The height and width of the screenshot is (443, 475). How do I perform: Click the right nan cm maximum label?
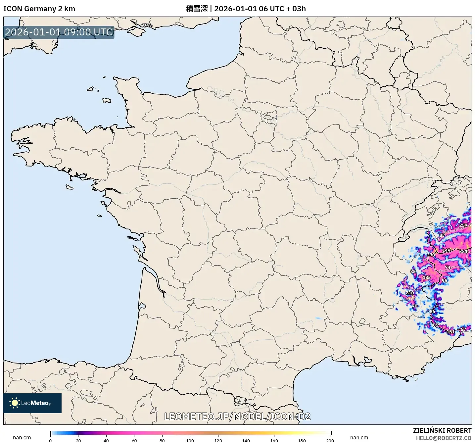pos(359,438)
